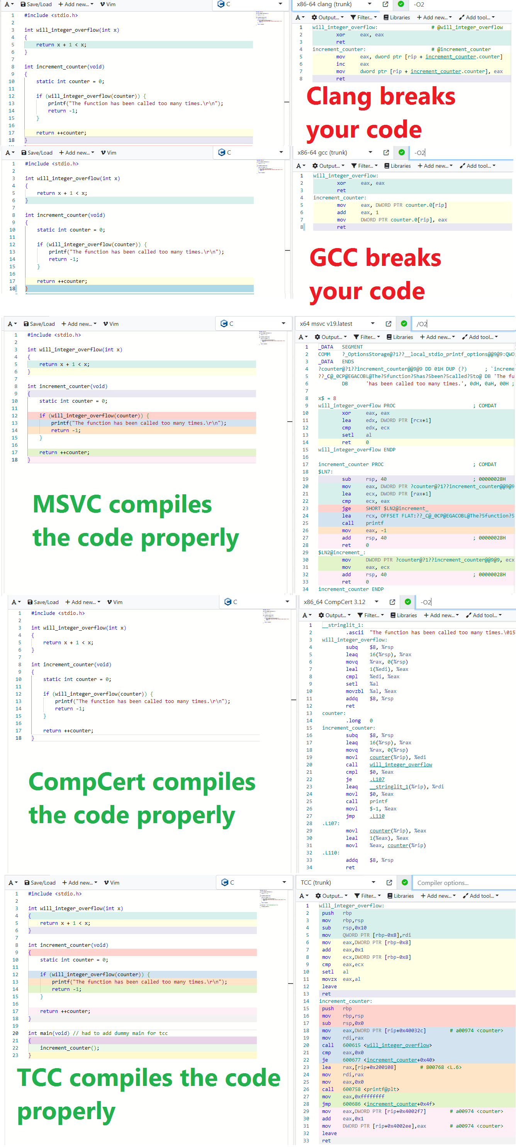Click the MSVC /O2 options field
The width and height of the screenshot is (516, 1147).
pyautogui.click(x=464, y=324)
